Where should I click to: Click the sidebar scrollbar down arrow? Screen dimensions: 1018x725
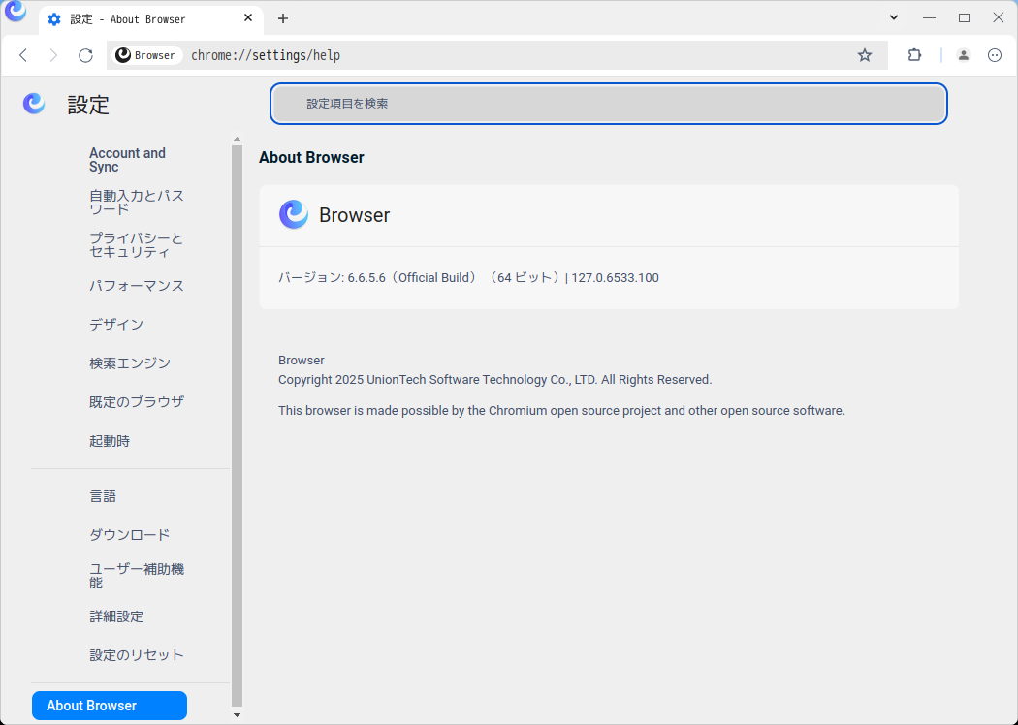(237, 715)
